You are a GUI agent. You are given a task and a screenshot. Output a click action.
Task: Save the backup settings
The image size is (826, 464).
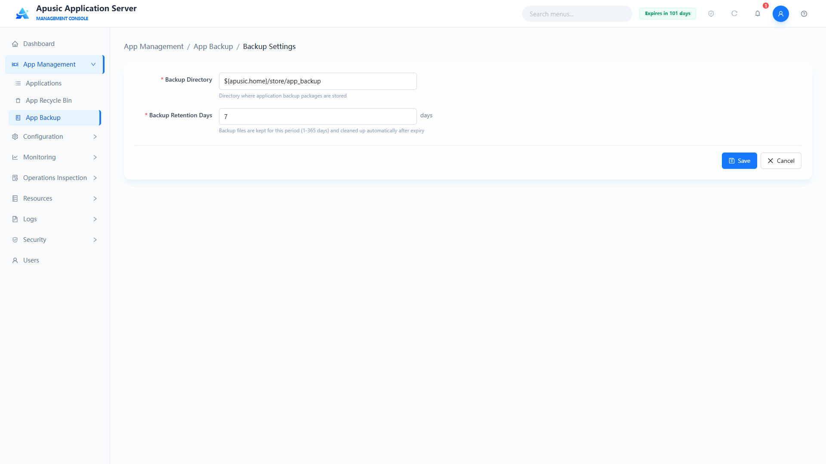coord(739,161)
